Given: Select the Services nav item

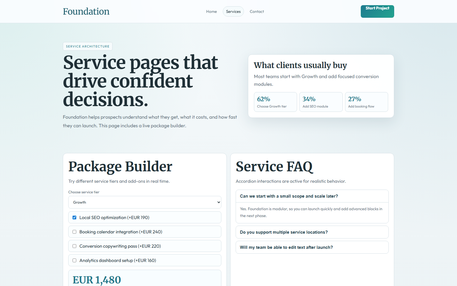Looking at the screenshot, I should 233,11.
